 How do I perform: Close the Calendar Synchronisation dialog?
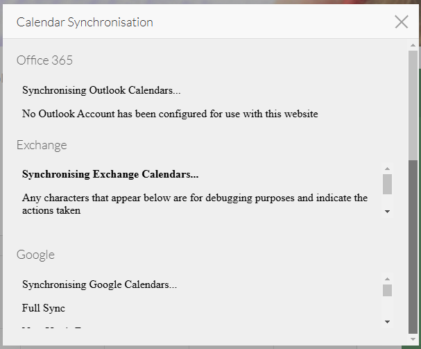tap(401, 22)
